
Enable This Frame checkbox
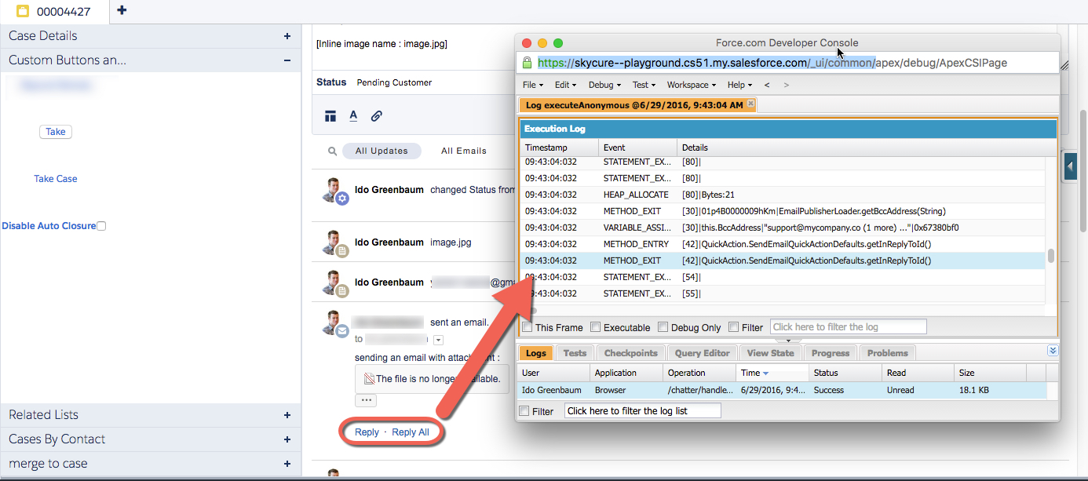[528, 327]
